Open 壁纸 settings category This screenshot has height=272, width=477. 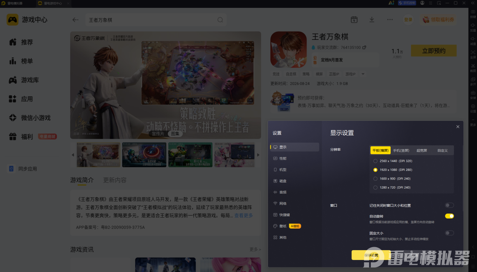tap(294, 226)
